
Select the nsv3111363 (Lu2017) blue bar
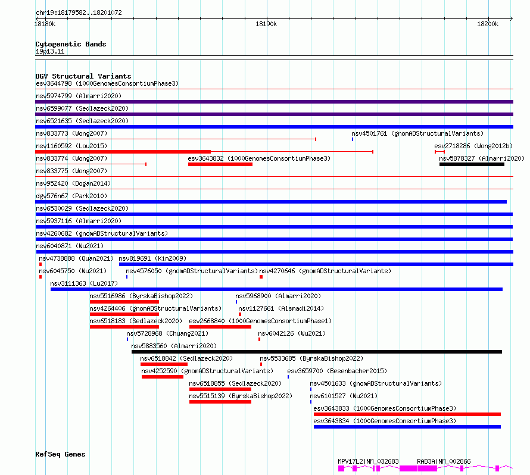(x=276, y=289)
